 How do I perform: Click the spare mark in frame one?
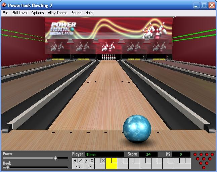click(80, 161)
